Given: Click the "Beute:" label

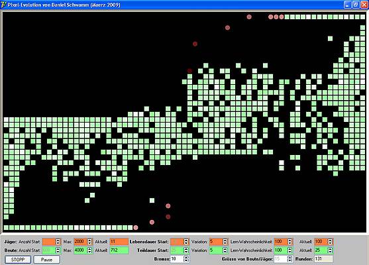Looking at the screenshot, I should [11, 250].
